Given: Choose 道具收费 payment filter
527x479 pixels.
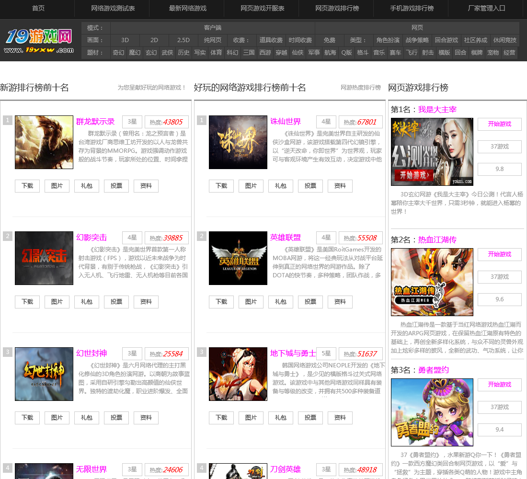Looking at the screenshot, I should pos(271,40).
